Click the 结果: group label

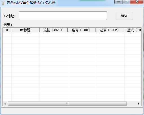8,25
